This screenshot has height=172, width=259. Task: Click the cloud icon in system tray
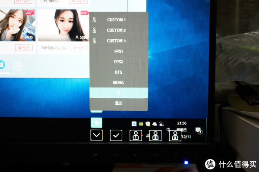(155, 124)
